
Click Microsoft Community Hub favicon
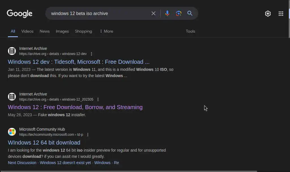click(x=12, y=132)
